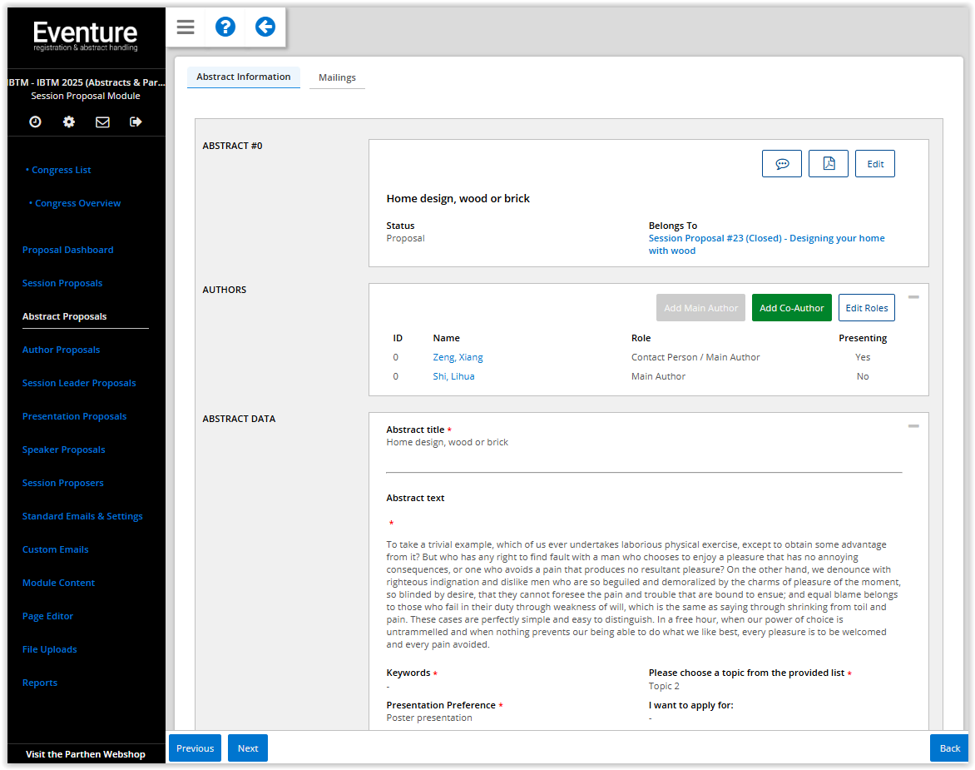Click the blue help question mark icon
Image resolution: width=975 pixels, height=770 pixels.
(225, 27)
